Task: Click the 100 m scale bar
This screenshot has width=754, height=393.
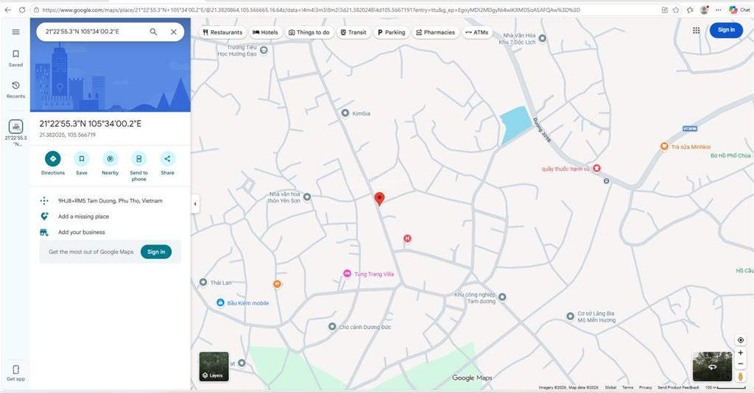Action: pyautogui.click(x=725, y=387)
